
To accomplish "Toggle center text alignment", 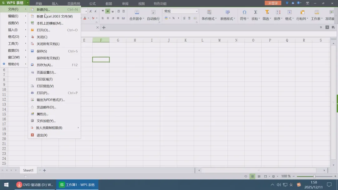I will [108, 18].
